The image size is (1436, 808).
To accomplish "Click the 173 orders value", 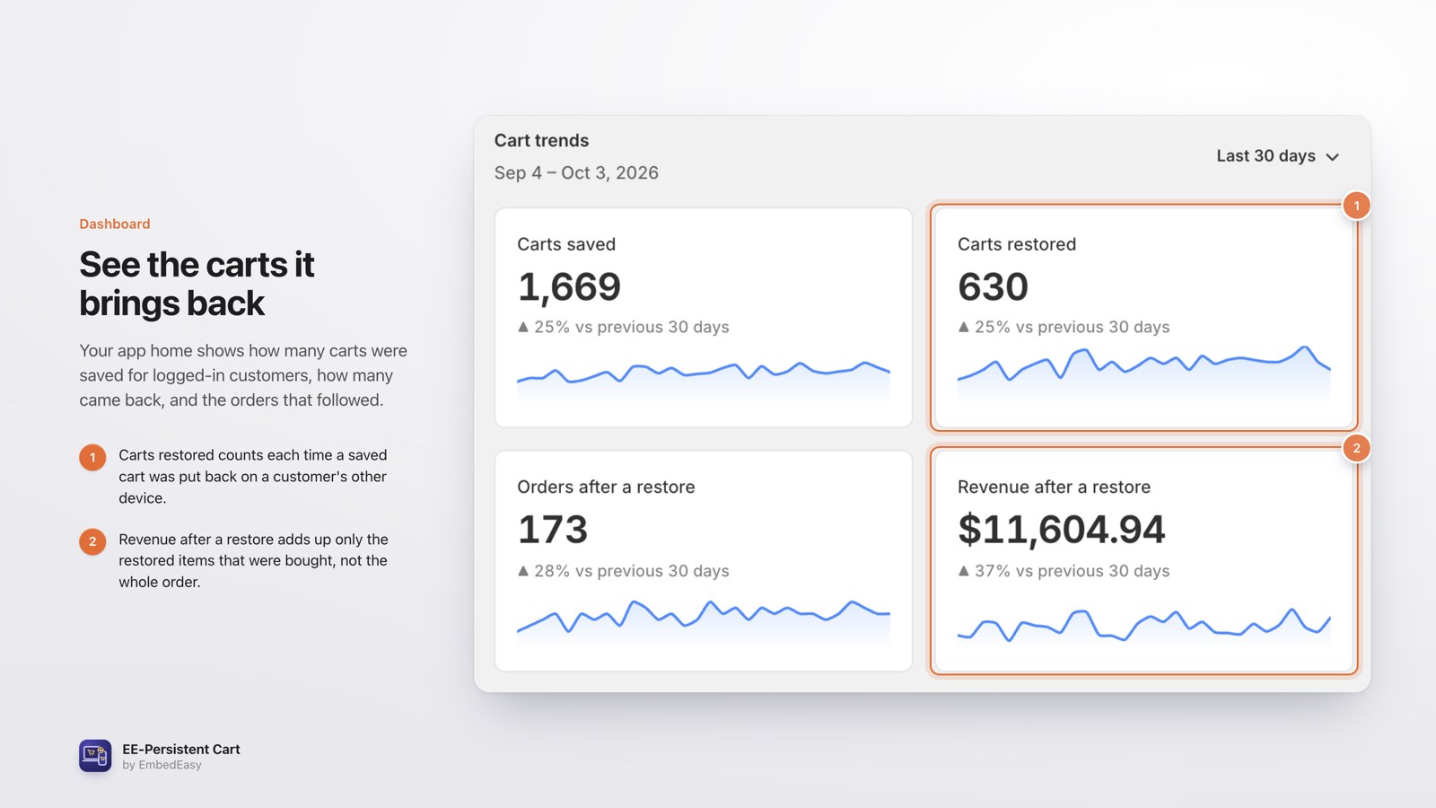I will [553, 530].
